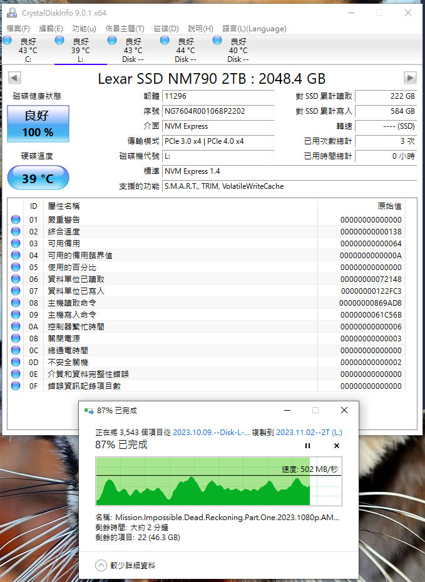Click the transfer mode field PCIe 3.0 x4
This screenshot has width=425, height=582.
tap(218, 141)
